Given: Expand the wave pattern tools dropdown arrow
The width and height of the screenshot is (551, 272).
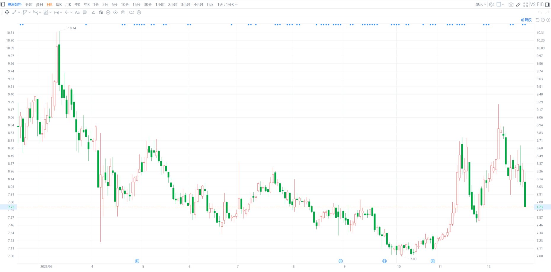Looking at the screenshot, I should 40,12.
